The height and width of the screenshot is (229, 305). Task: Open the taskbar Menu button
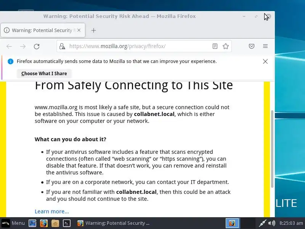click(x=13, y=223)
